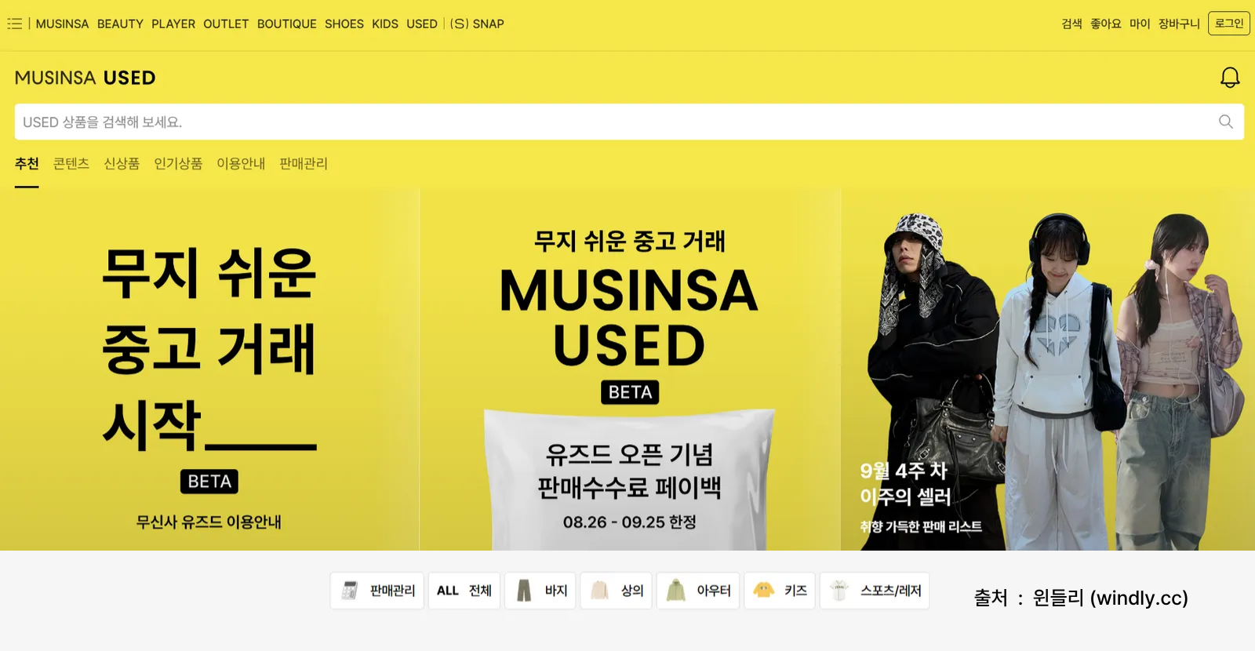Viewport: 1255px width, 651px height.
Task: Open the 무지 쉬운 중고 거래 시작 banner
Action: (209, 369)
